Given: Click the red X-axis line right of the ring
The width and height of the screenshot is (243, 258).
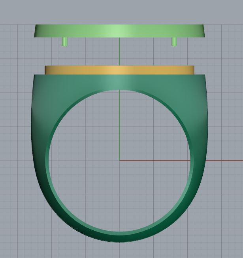Looking at the screenshot, I should (x=221, y=161).
